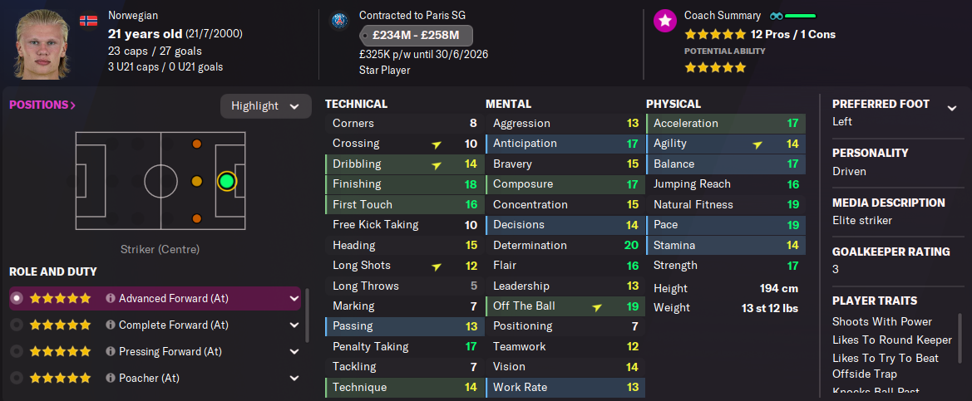Select the Complete Forward radio button
Viewport: 972px width, 401px height.
[17, 325]
